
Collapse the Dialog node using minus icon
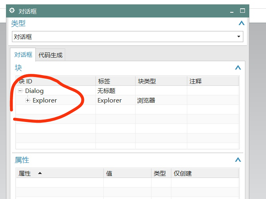click(x=20, y=91)
